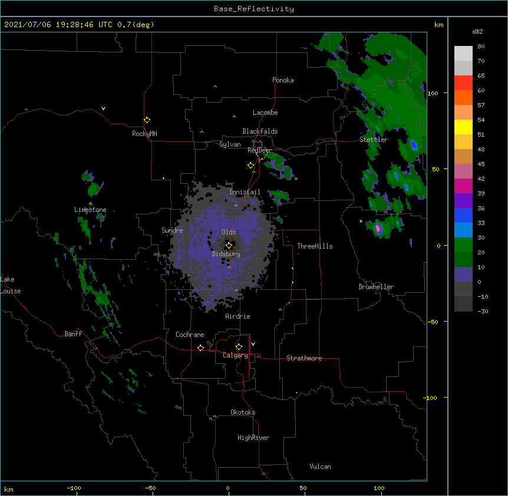
Task: Click the radar site diamond between Olds and Didsbury
Action: (229, 246)
